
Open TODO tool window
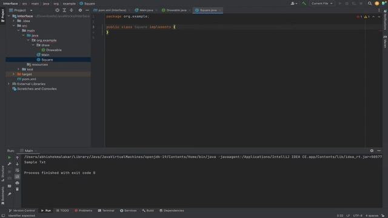62,211
